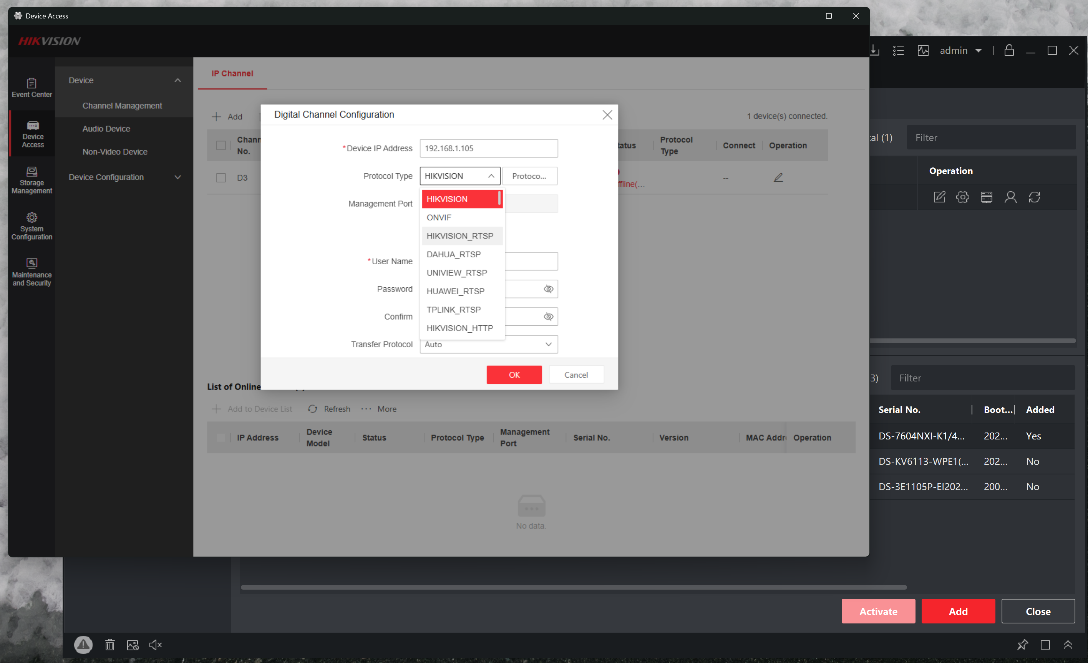
Task: Open the resource monitor waveform icon
Action: point(923,50)
